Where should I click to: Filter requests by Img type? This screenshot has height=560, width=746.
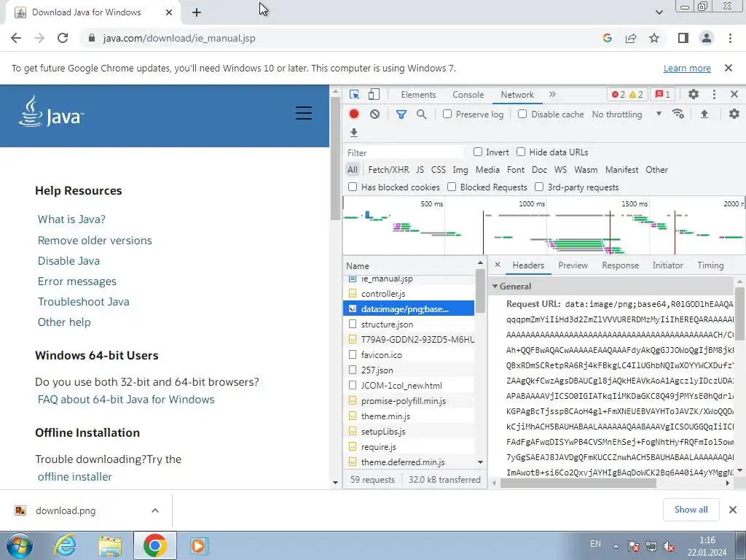coord(460,169)
